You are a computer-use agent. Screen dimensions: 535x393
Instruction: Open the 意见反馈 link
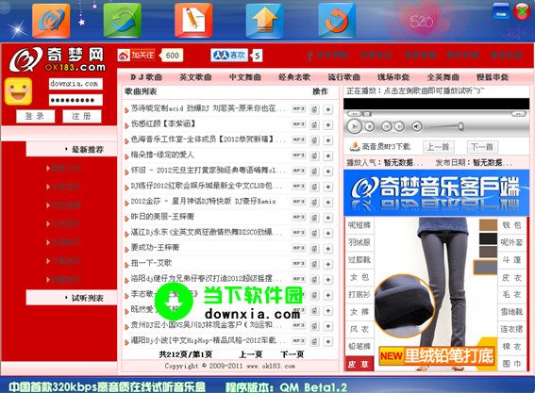click(507, 55)
